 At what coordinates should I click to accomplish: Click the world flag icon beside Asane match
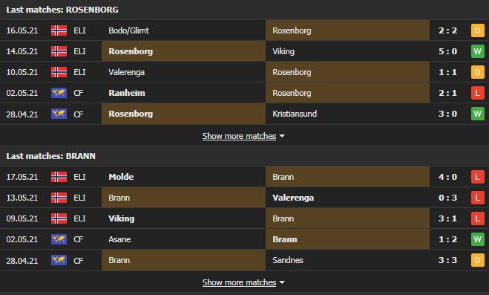click(x=59, y=239)
